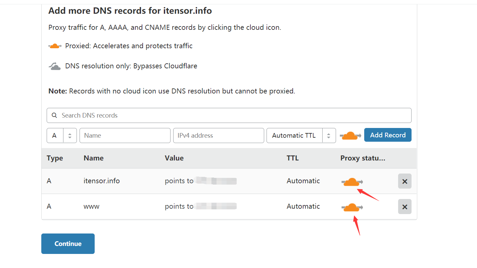Select the www name cell
The height and width of the screenshot is (268, 477).
tap(91, 206)
